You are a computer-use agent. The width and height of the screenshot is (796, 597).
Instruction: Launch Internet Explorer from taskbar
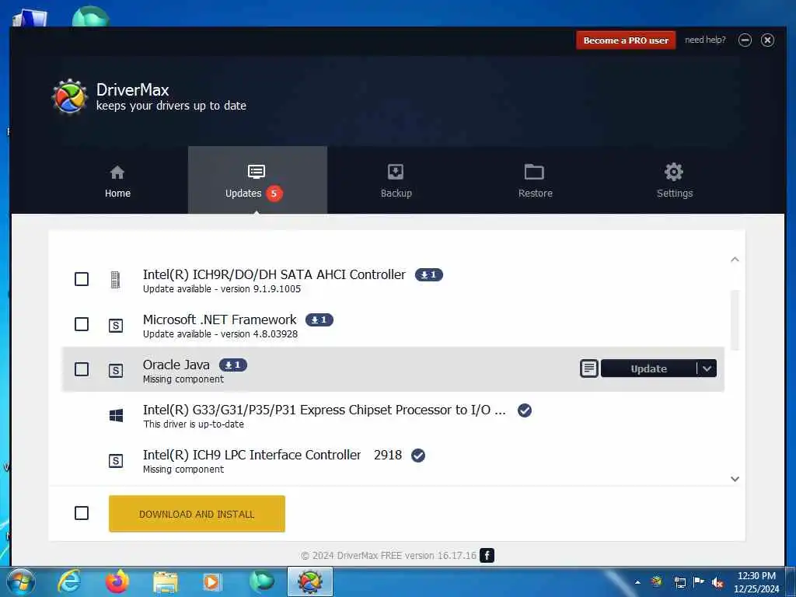(69, 582)
